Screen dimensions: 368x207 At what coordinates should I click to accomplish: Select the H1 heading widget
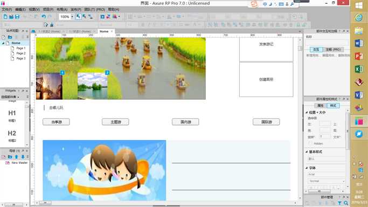click(12, 116)
